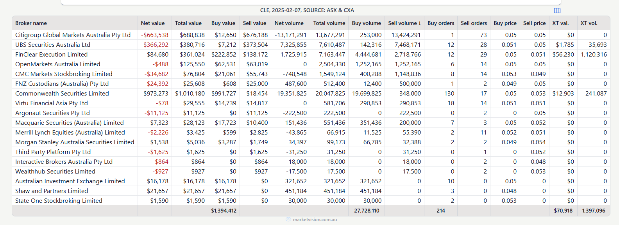Sort by the Buy volume column header
Image resolution: width=619 pixels, height=225 pixels.
point(367,23)
